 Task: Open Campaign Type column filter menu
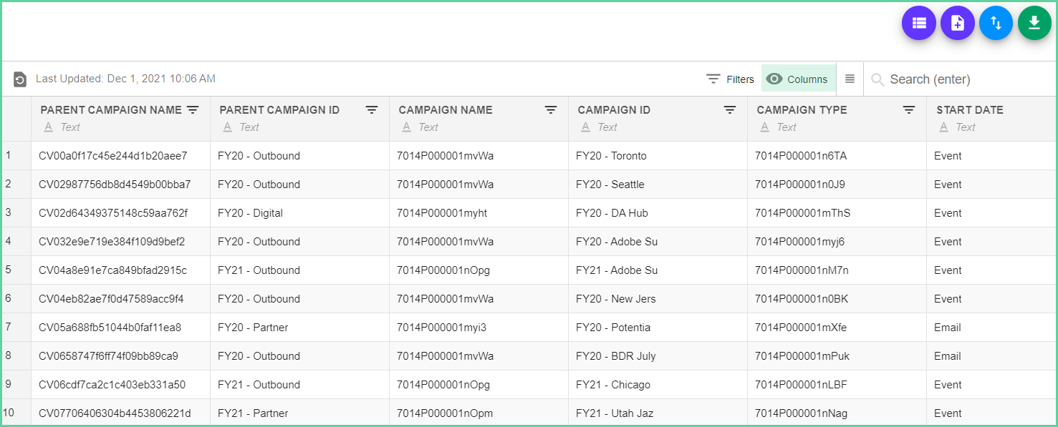[909, 109]
